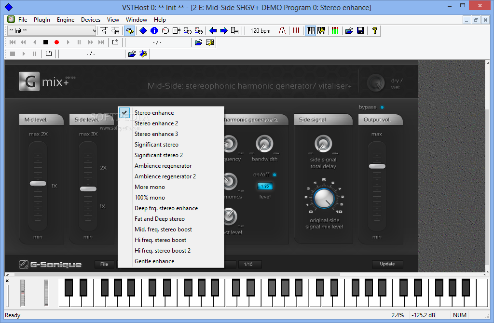
Task: Click the 120 bpm tempo field
Action: coord(260,30)
